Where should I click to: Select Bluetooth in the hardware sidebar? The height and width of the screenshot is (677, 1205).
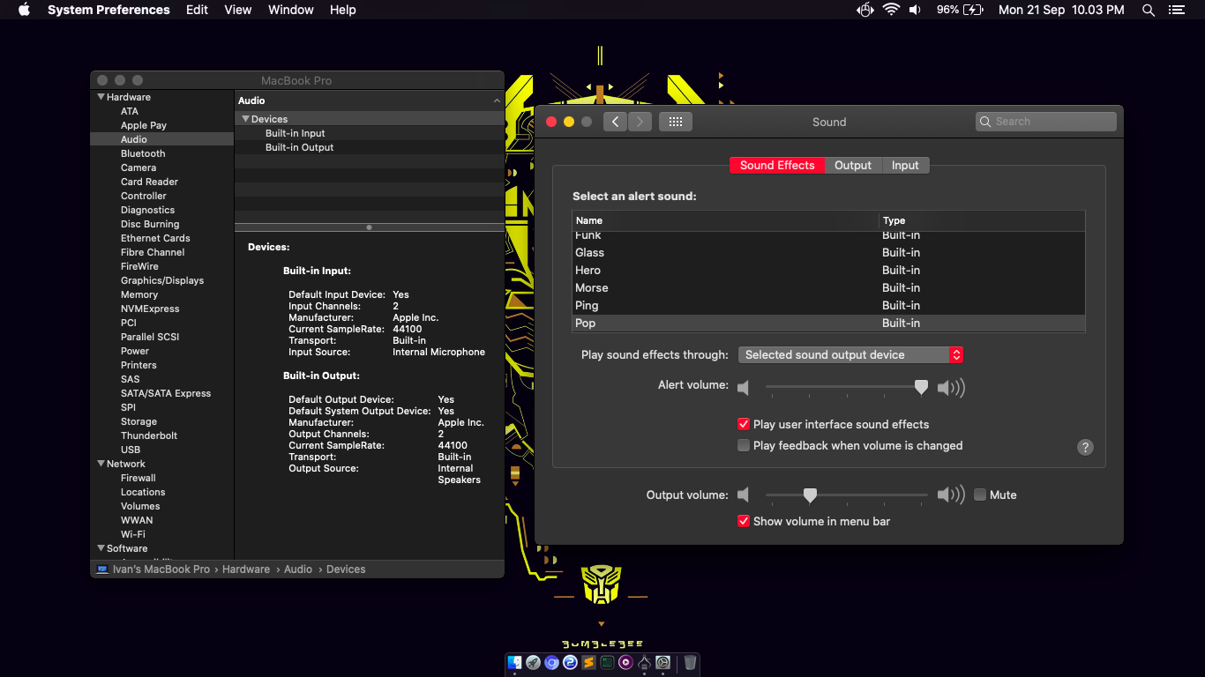pyautogui.click(x=162, y=153)
